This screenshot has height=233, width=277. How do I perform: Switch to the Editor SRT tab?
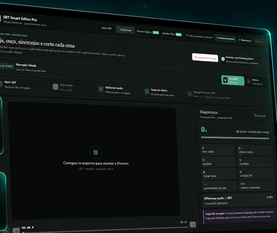pos(107,28)
